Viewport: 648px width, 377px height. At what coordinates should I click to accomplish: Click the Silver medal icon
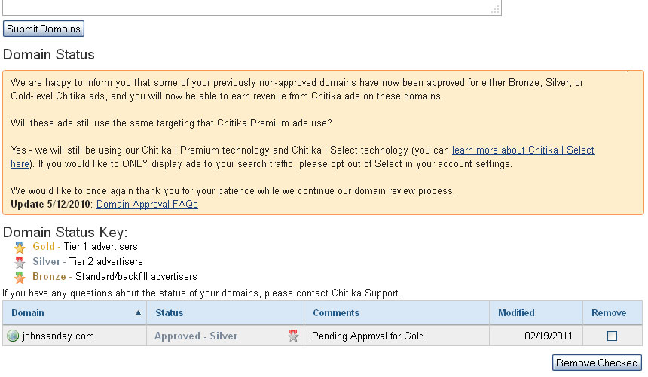point(20,262)
